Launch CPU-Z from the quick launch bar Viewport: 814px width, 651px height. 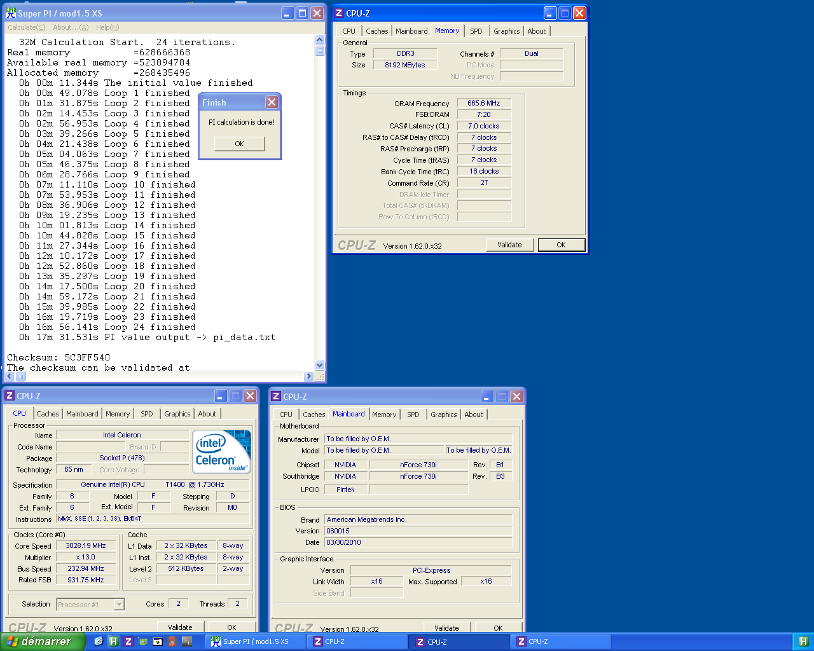(128, 641)
